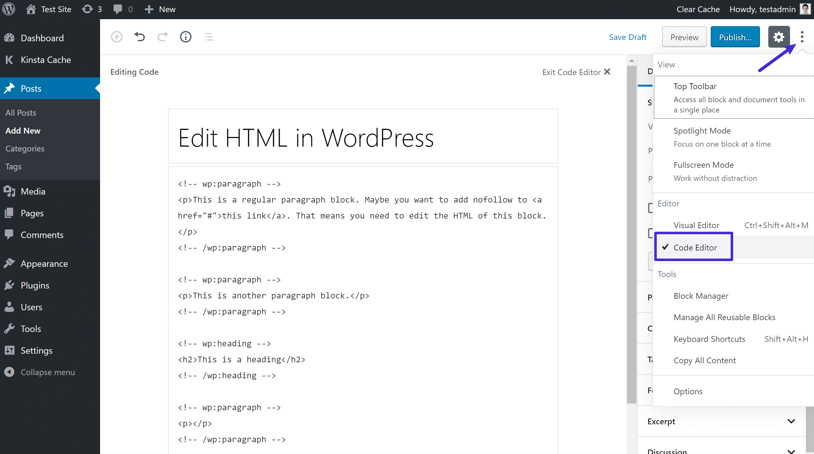This screenshot has width=814, height=454.
Task: Click the settings gear icon
Action: 779,36
